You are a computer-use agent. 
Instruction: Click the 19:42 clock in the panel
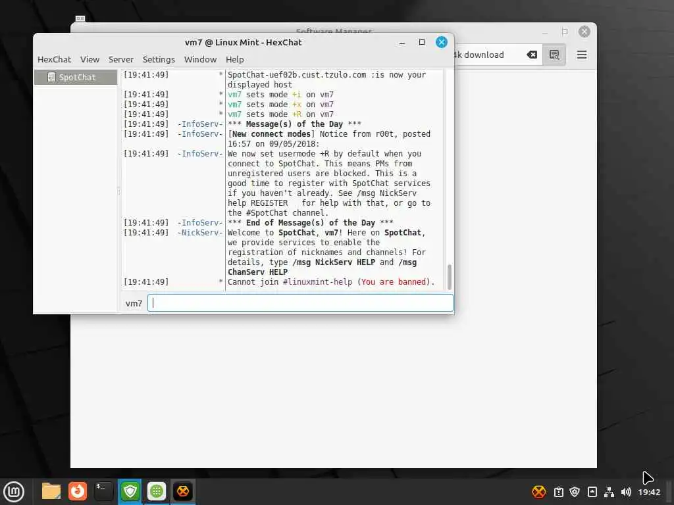[649, 492]
